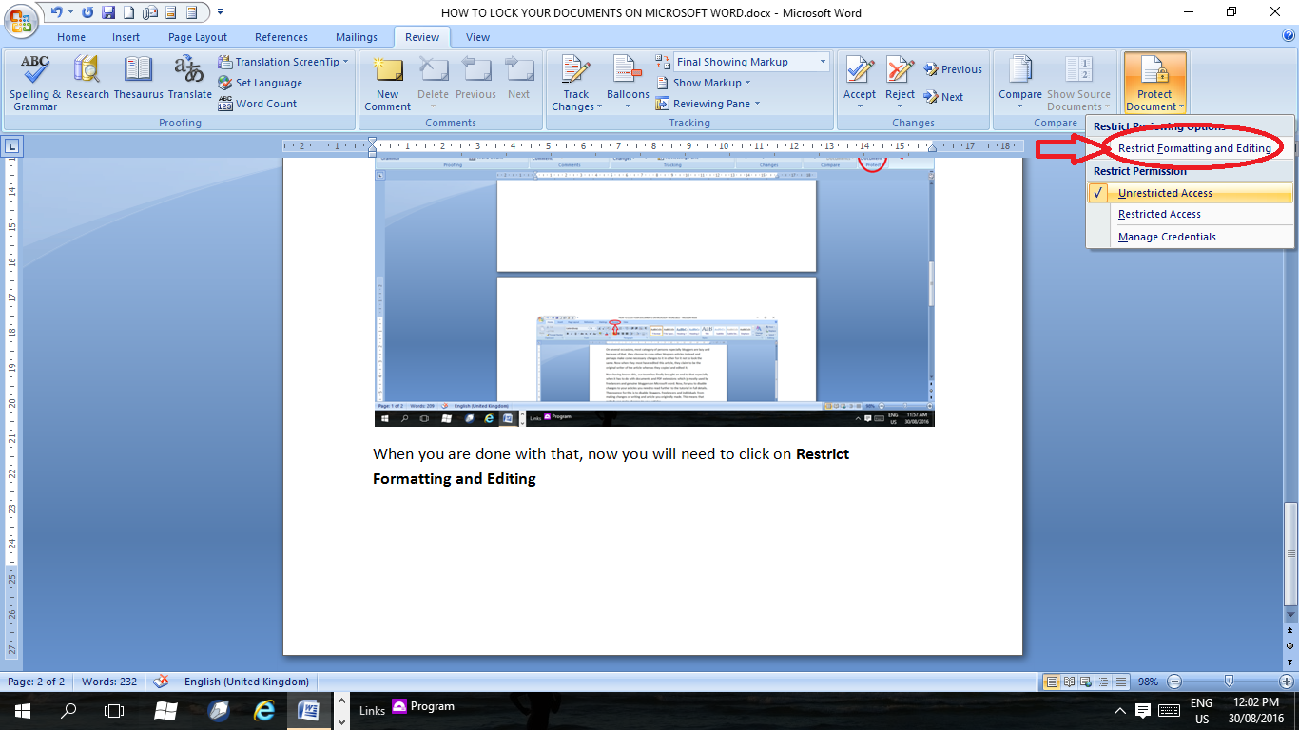Screen dimensions: 1299x730
Task: Go to the References tab
Action: (x=281, y=37)
